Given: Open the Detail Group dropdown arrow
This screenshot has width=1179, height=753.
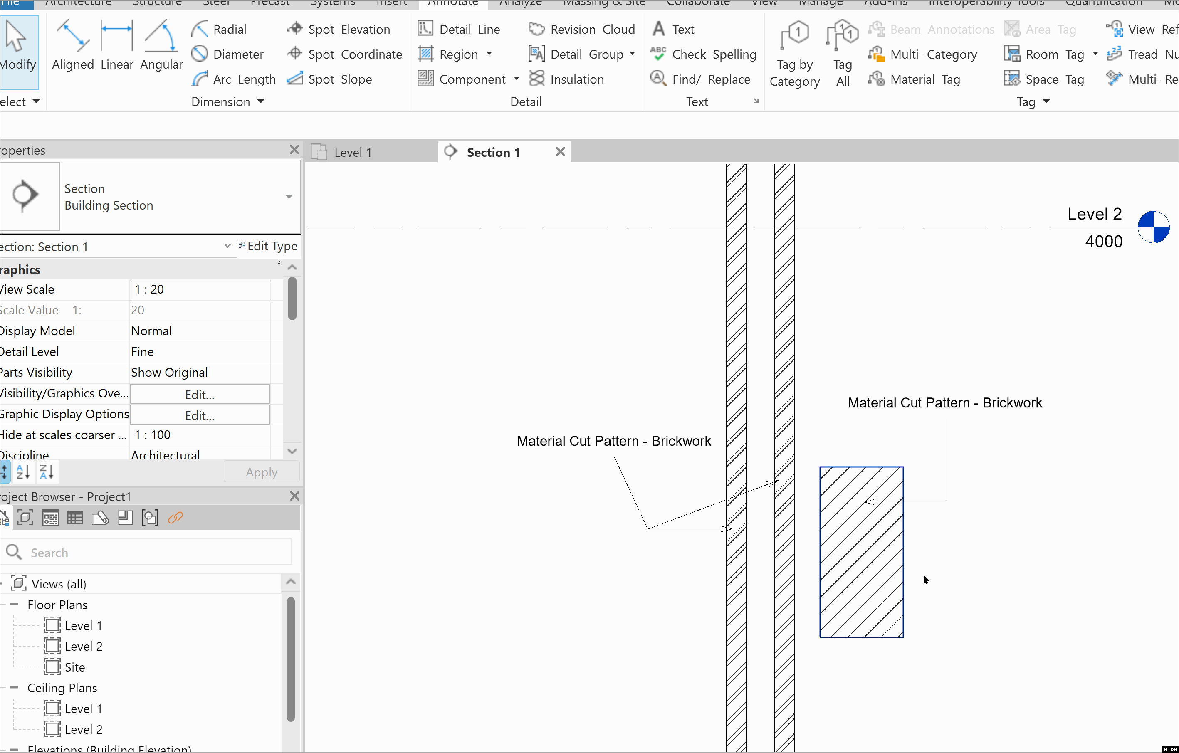Looking at the screenshot, I should tap(632, 54).
